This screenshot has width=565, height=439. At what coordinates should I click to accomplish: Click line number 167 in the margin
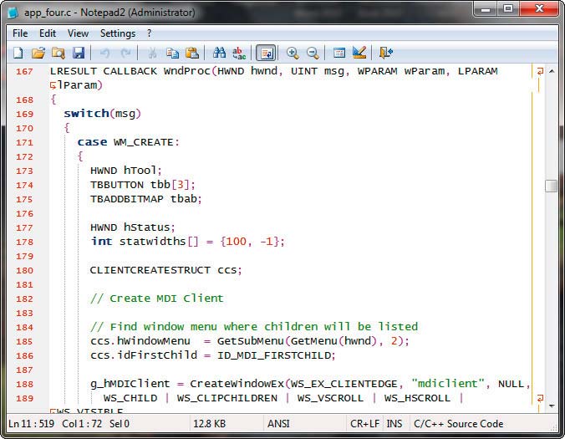(24, 71)
